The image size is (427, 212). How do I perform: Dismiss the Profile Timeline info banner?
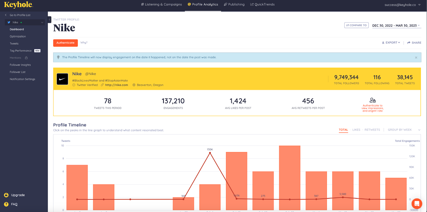(x=416, y=58)
